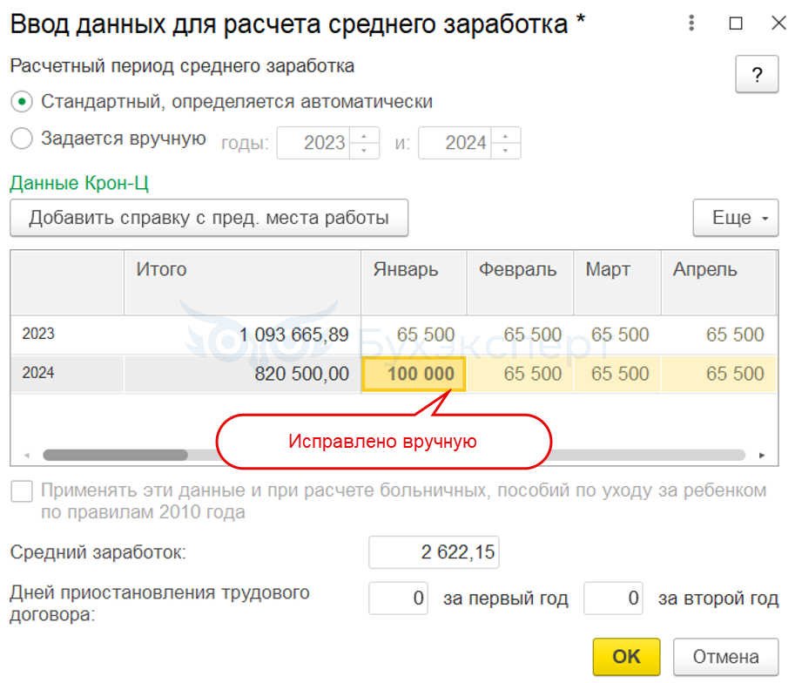
Task: Click the January 2023 cell 65 500
Action: tap(414, 335)
